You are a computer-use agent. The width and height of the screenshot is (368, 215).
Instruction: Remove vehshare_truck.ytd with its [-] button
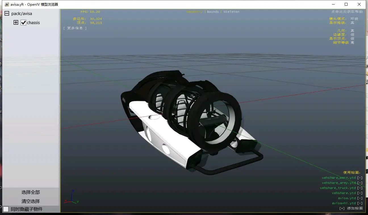coord(360,188)
